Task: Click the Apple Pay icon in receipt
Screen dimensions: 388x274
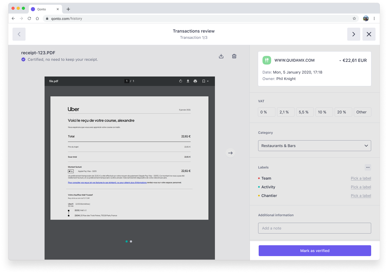Action: pyautogui.click(x=71, y=171)
